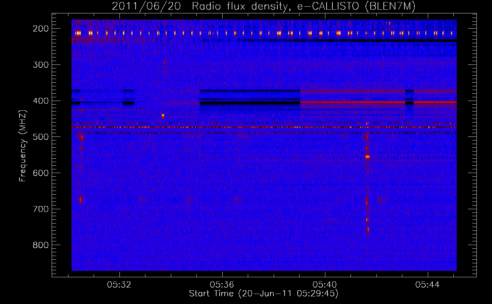Click the 'Frequency (MHZ)' axis label
The height and width of the screenshot is (304, 492).
(23, 146)
